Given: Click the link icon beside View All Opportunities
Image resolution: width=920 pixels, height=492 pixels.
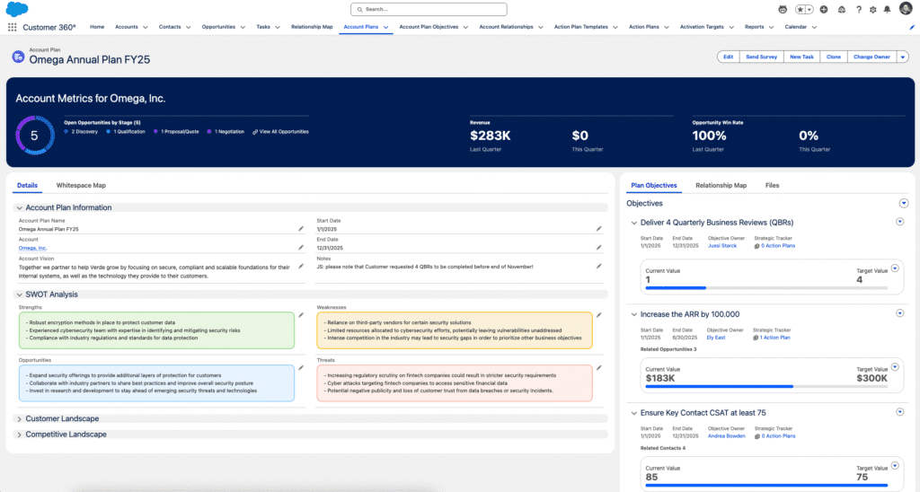Looking at the screenshot, I should 255,132.
